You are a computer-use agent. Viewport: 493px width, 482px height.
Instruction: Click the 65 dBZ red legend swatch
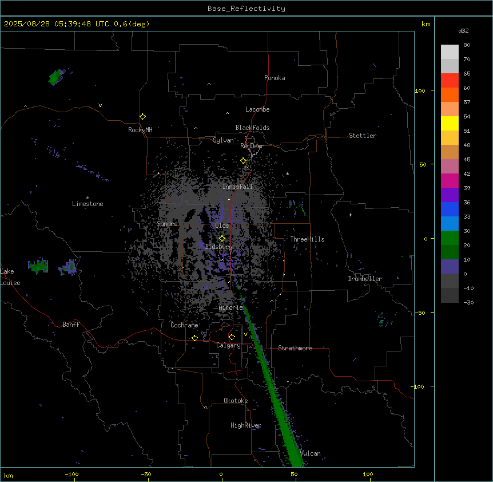[450, 80]
